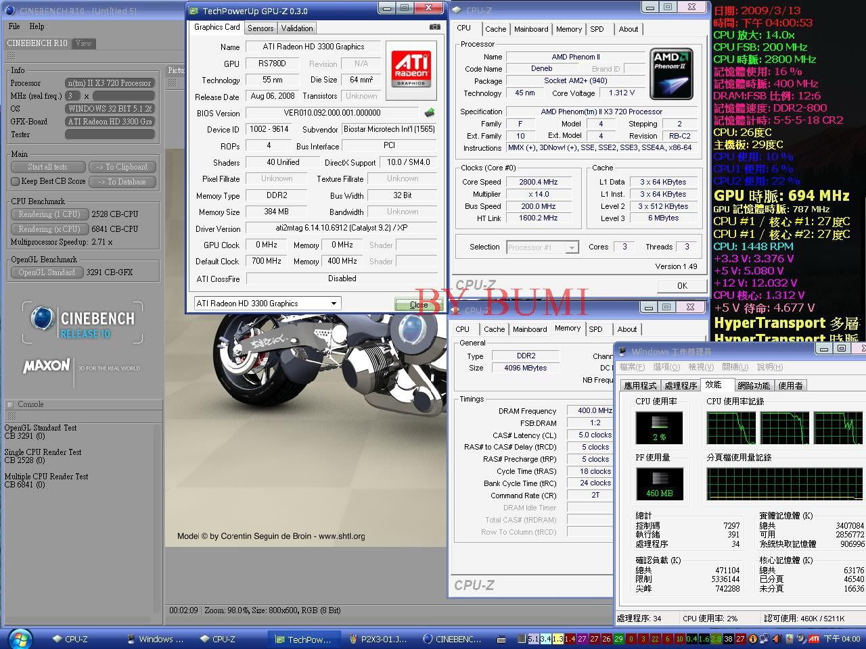Open the 說明(H) menu in Task Manager

pos(770,367)
